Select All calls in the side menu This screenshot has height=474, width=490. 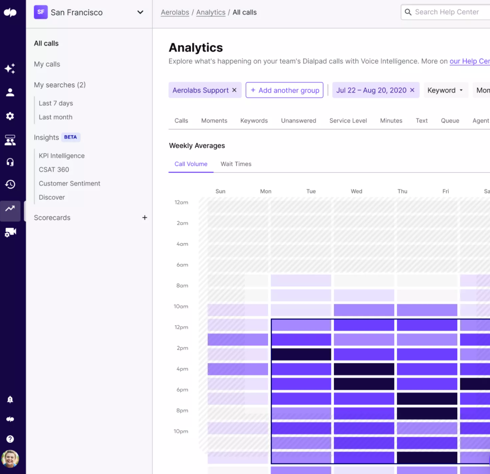click(46, 44)
